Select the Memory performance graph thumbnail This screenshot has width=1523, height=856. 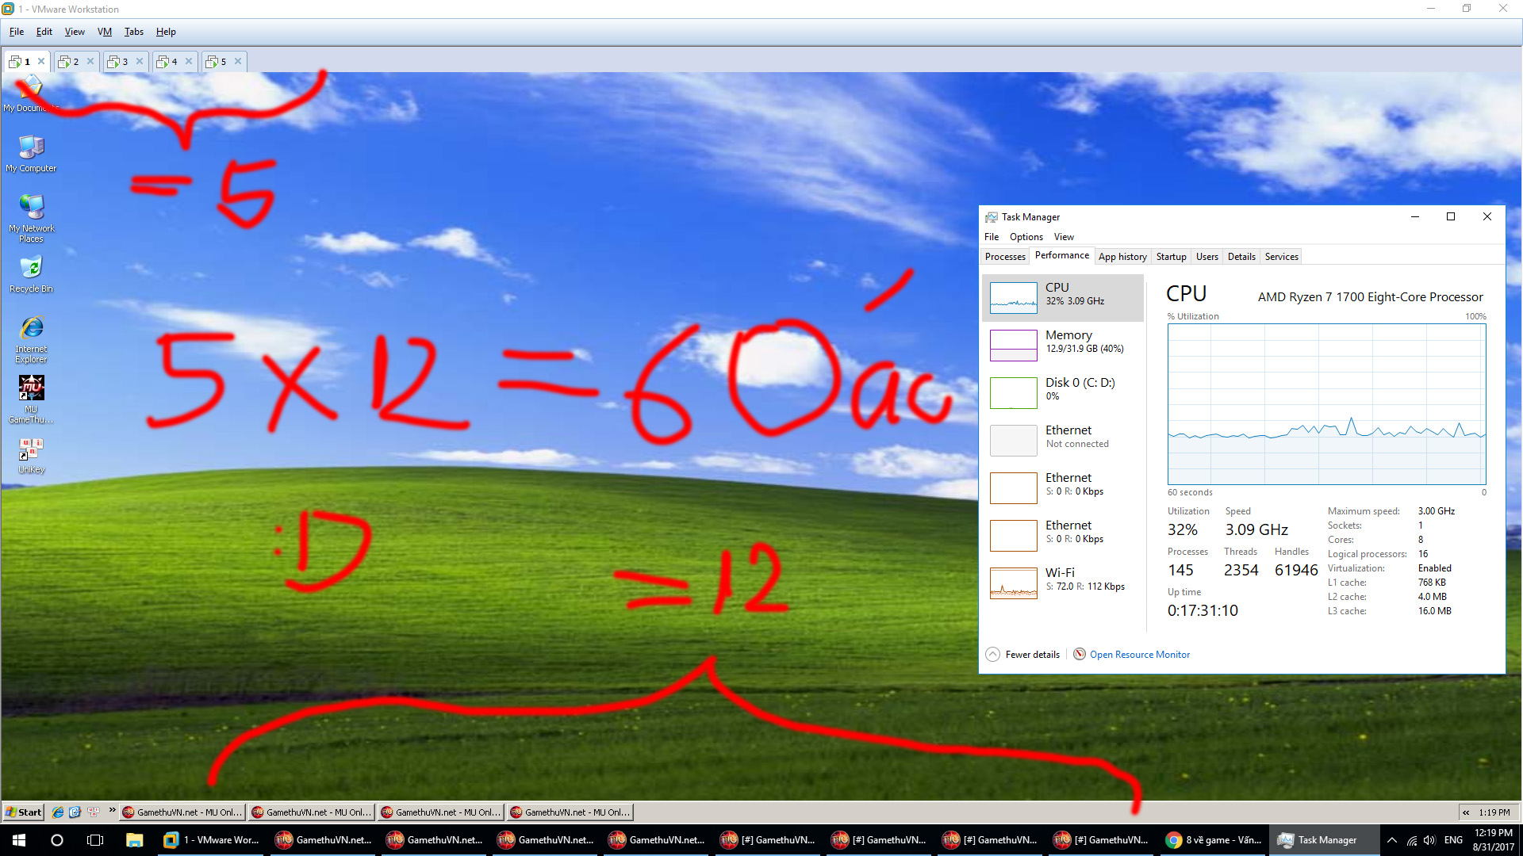(x=1013, y=346)
